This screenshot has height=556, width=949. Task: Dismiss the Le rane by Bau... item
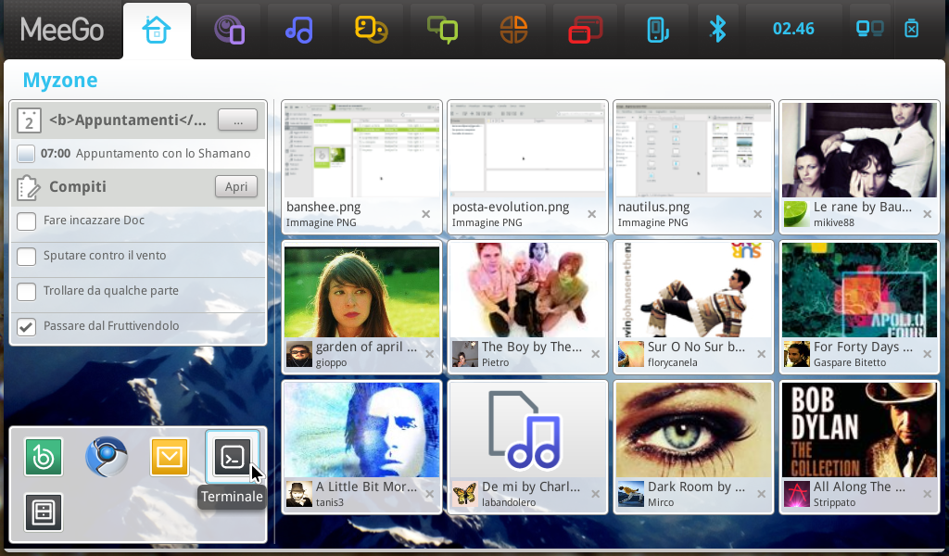[927, 214]
